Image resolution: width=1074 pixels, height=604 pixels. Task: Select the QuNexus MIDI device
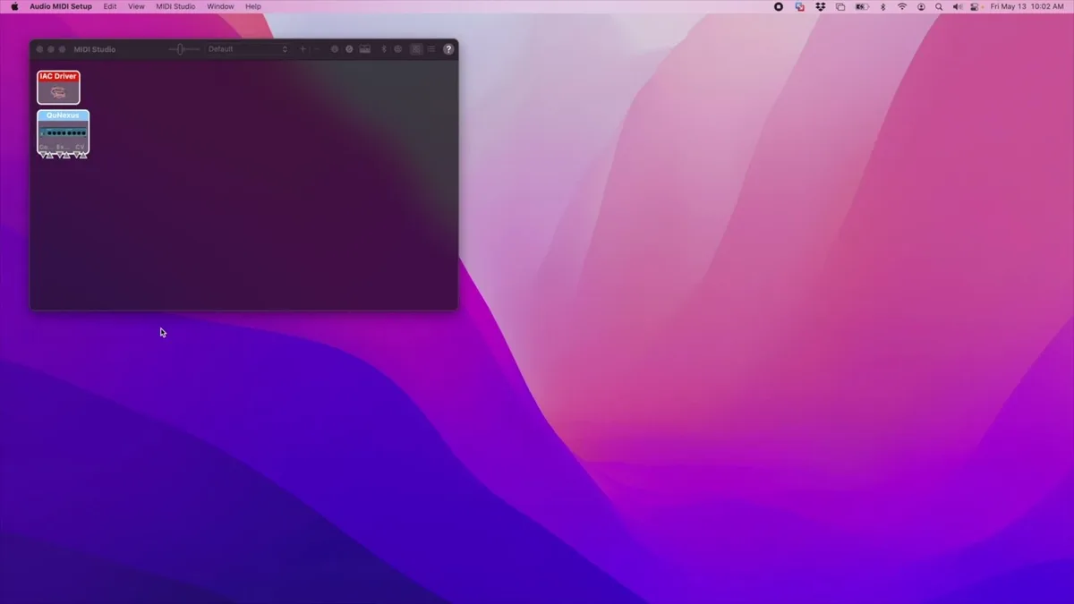tap(63, 132)
